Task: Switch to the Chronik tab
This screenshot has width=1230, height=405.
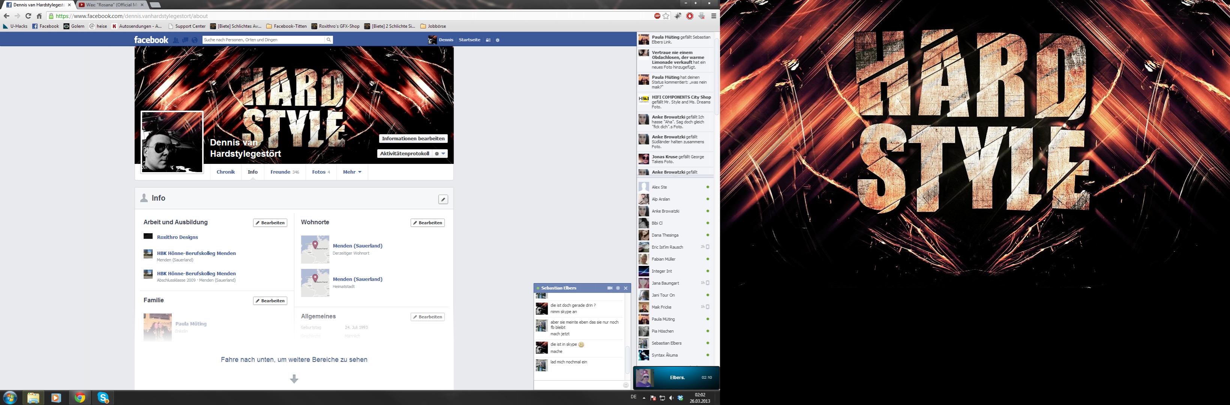Action: [x=225, y=172]
